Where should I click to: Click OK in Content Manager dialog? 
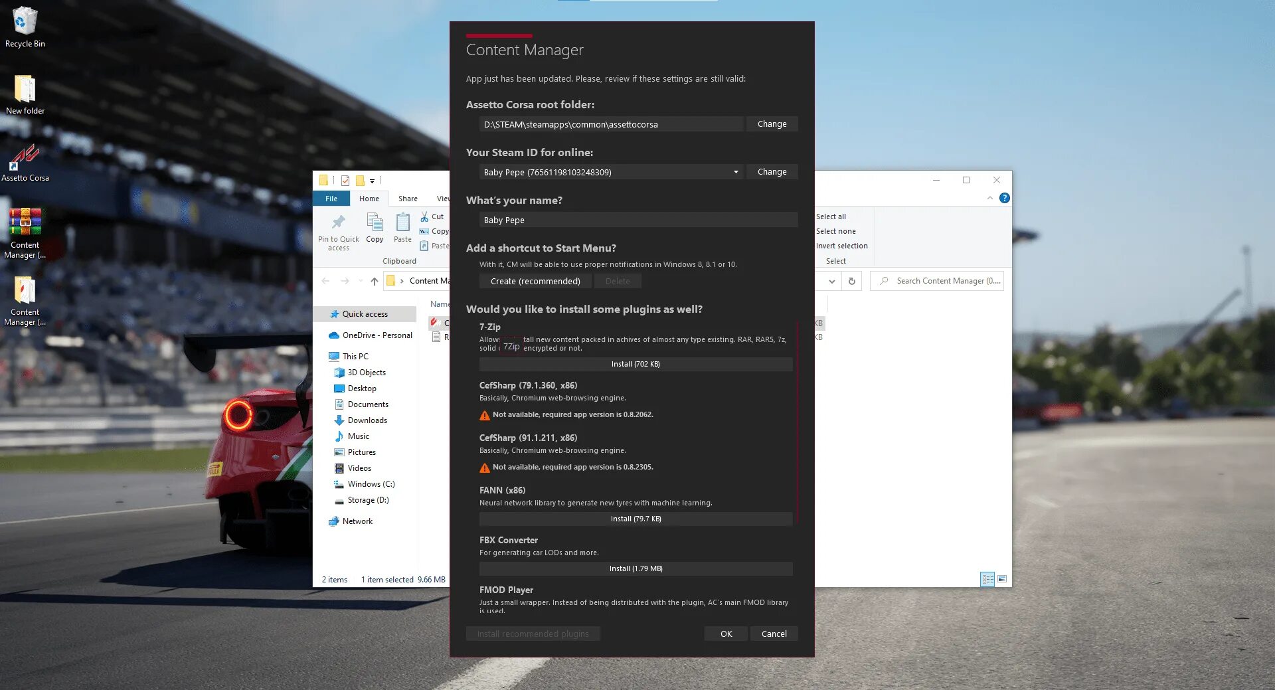point(726,634)
